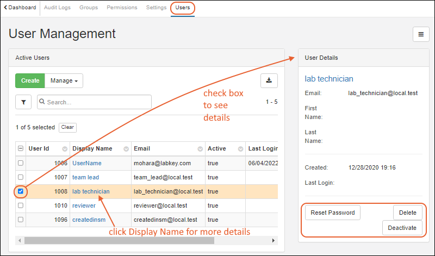Toggle the select-all header checkbox
This screenshot has width=435, height=256.
tap(21, 149)
